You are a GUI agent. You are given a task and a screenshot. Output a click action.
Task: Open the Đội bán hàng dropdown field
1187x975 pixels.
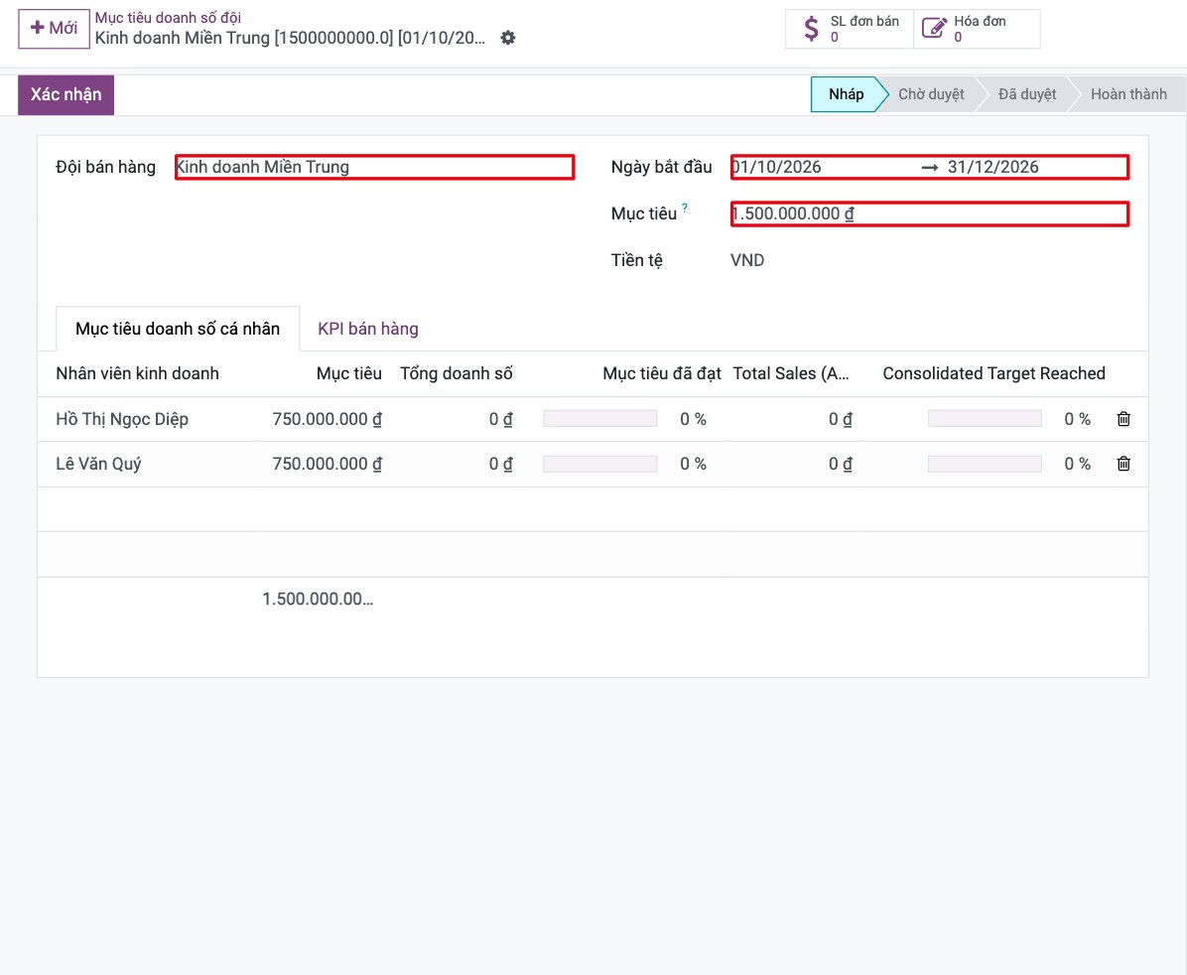[375, 168]
